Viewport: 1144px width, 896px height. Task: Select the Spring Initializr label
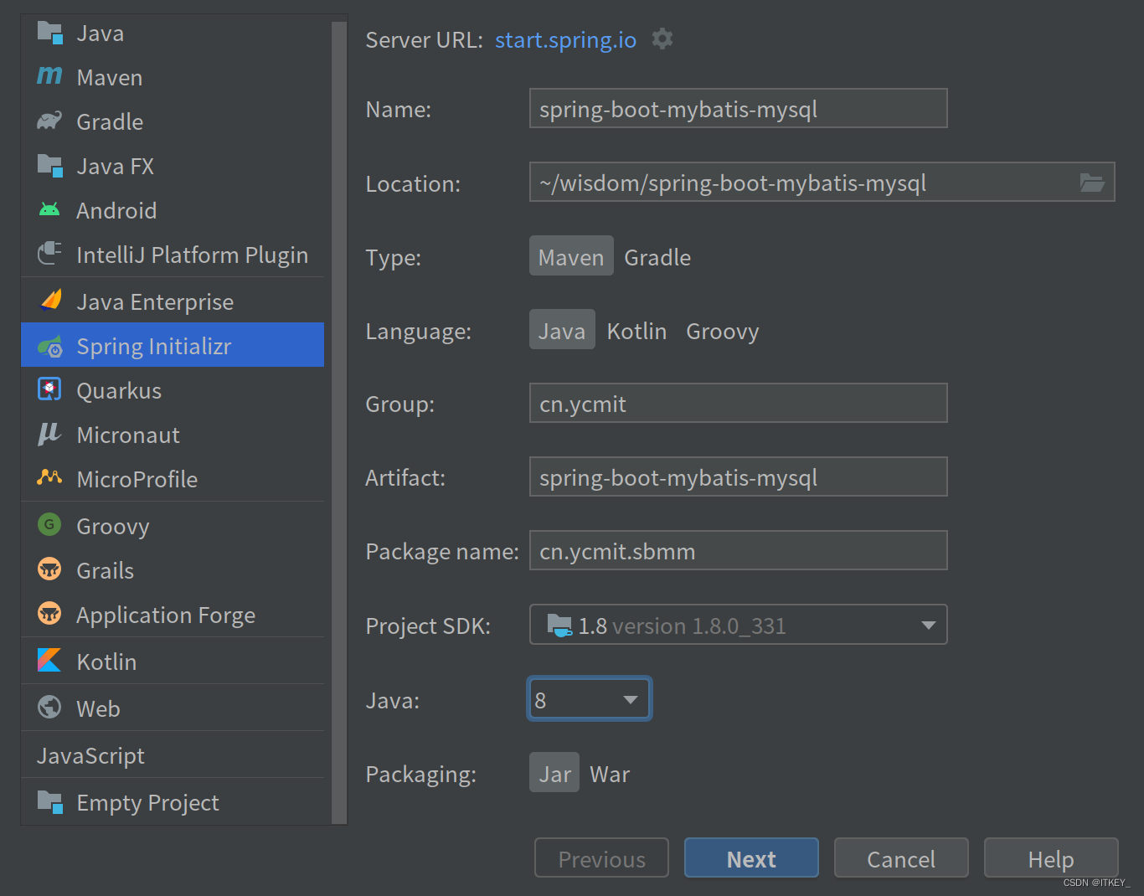[153, 346]
